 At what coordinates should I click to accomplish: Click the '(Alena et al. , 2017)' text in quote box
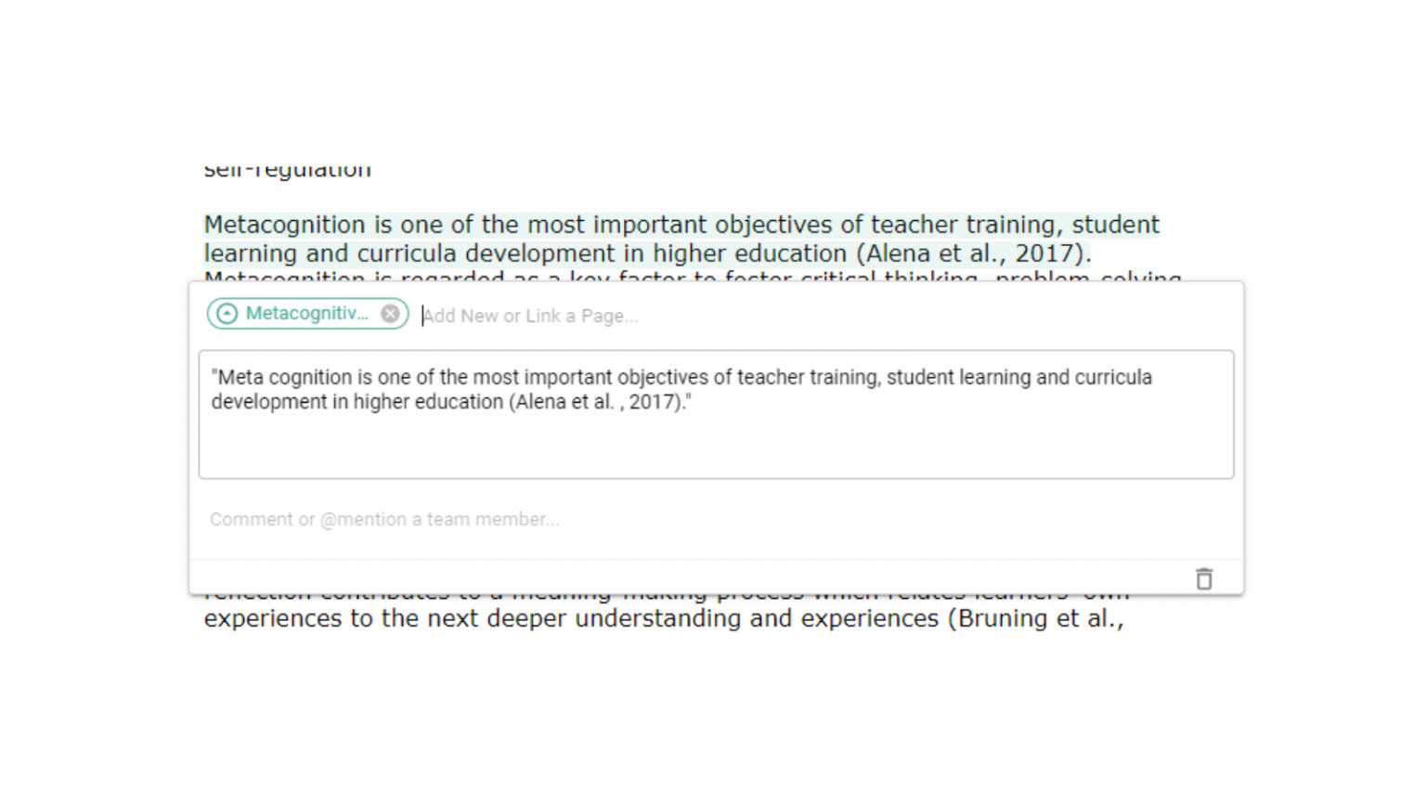597,402
